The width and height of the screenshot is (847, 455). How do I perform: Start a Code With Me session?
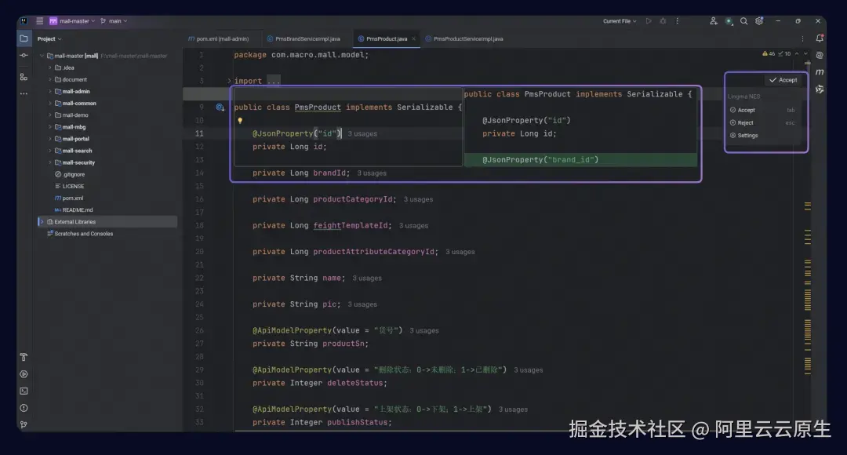tap(712, 21)
